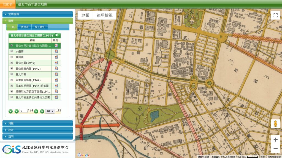282x158 pixels.
Task: Expand the 臺北市圖 layer row
Action: 12,74
